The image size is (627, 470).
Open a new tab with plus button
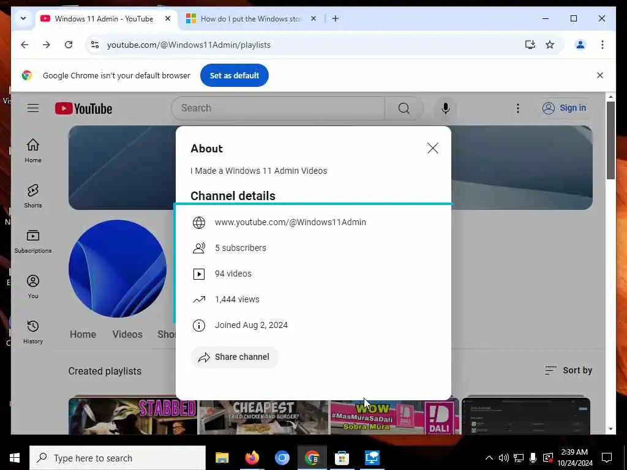[x=336, y=18]
